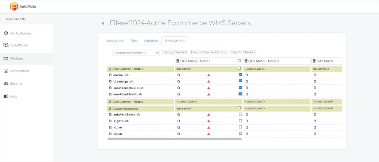Open Connections icon in navigation
The height and width of the screenshot is (162, 379).
point(6,71)
